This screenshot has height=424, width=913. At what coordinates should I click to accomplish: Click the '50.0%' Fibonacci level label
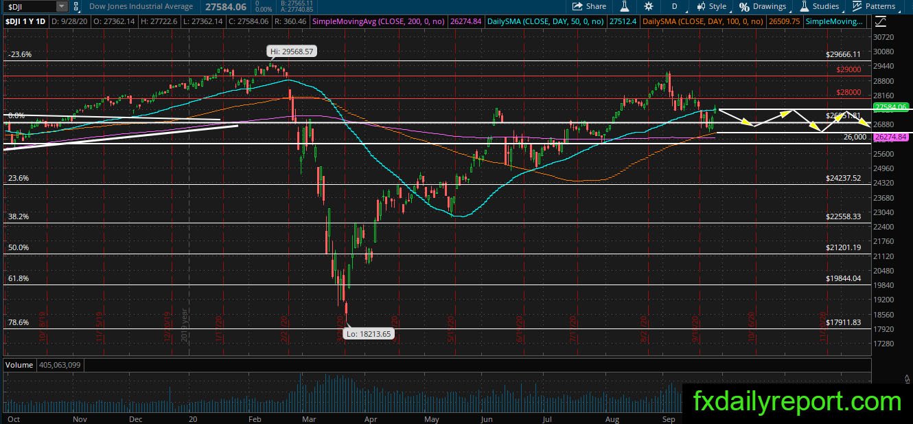pos(18,247)
